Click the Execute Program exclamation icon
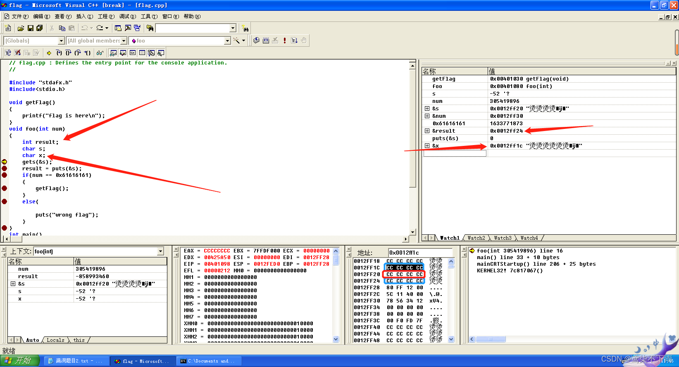This screenshot has width=679, height=367. [x=285, y=41]
